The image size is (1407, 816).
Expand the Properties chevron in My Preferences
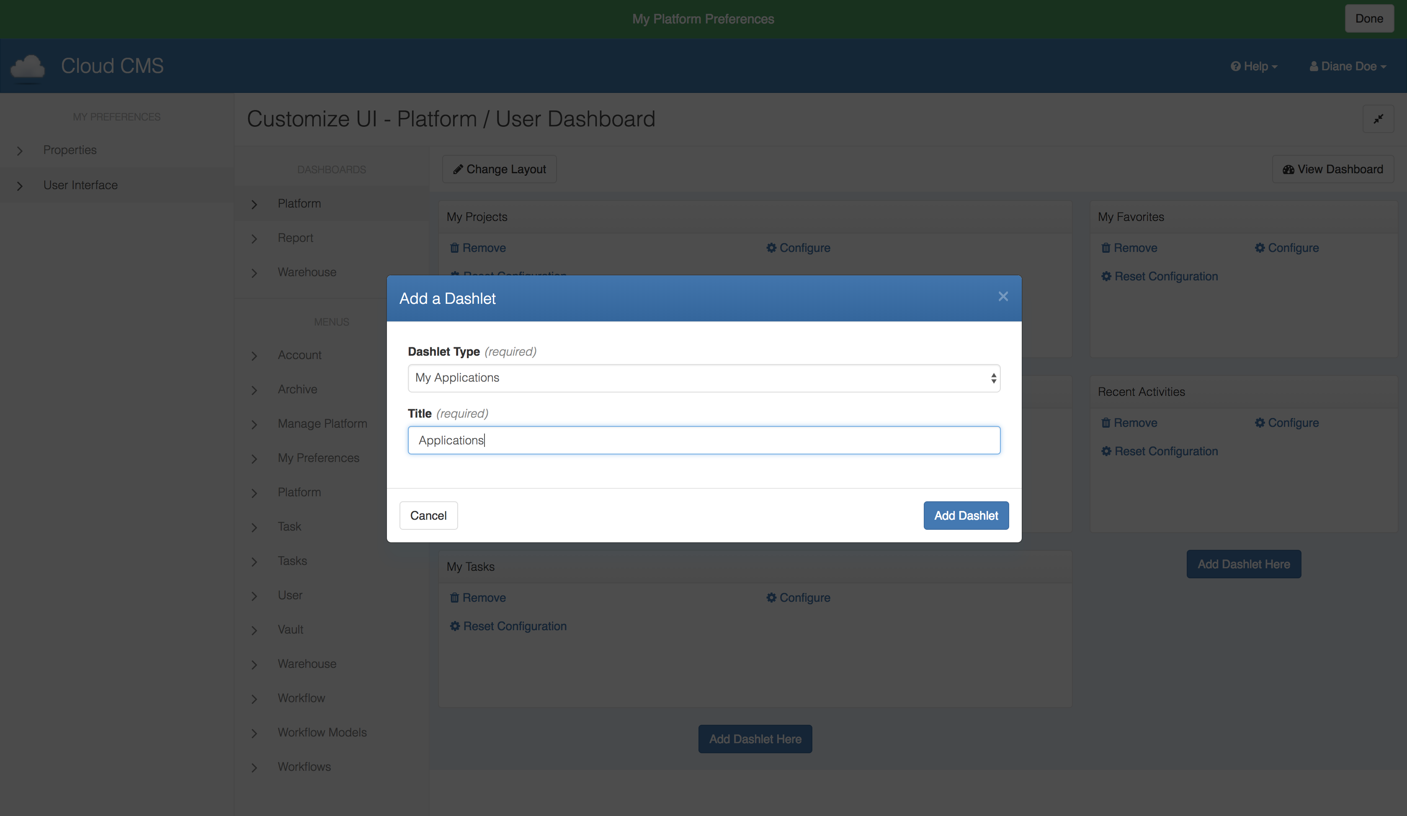[x=20, y=151]
